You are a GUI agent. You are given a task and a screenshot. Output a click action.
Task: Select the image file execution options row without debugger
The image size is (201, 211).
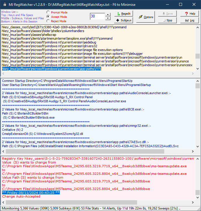click(x=62, y=50)
